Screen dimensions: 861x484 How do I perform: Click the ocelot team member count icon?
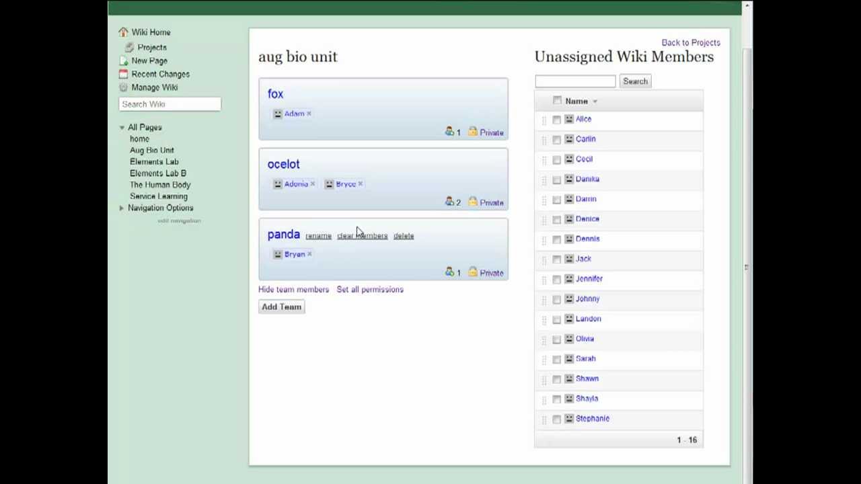pos(449,202)
